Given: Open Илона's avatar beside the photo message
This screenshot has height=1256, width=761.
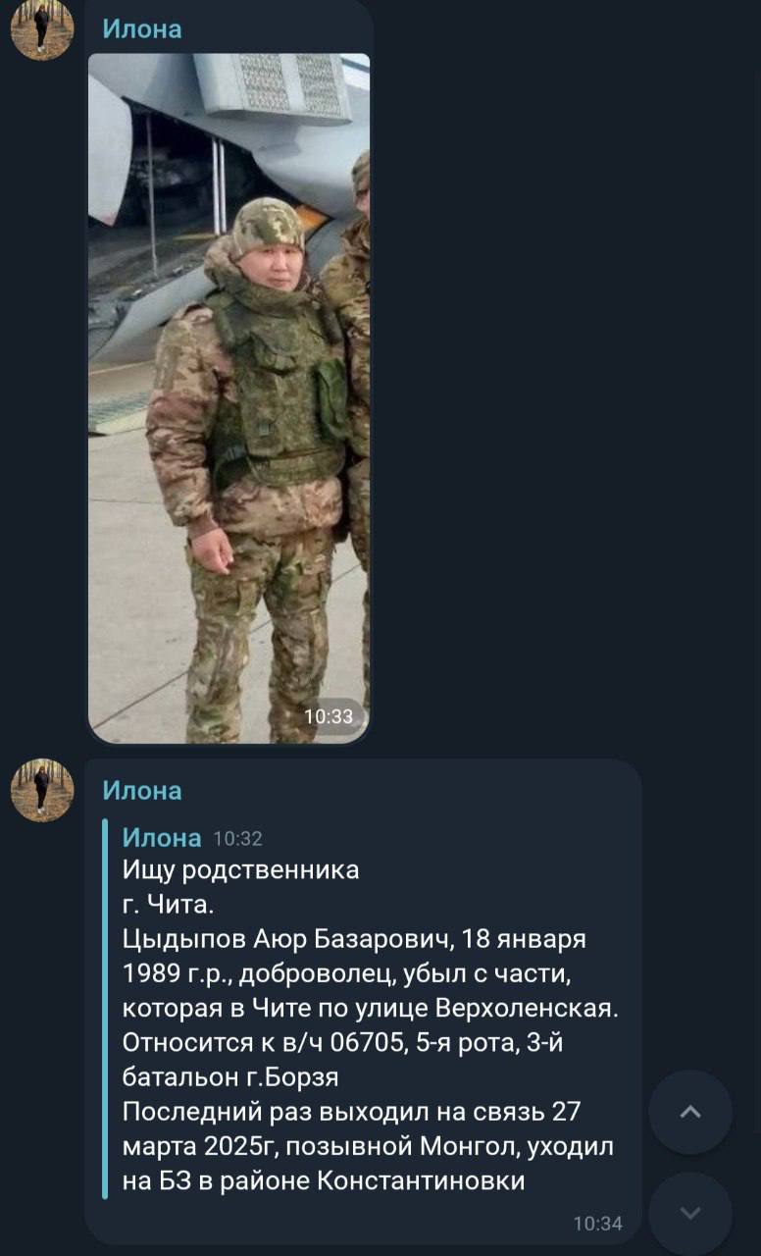Looking at the screenshot, I should point(42,28).
